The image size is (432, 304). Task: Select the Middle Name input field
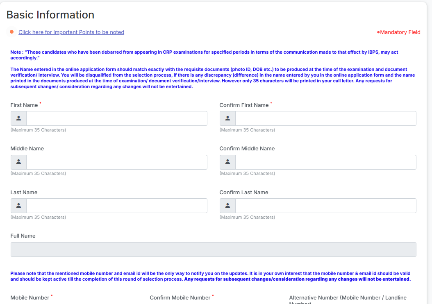tap(117, 162)
